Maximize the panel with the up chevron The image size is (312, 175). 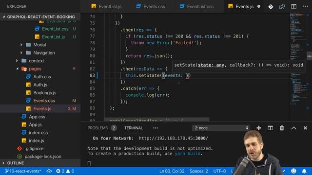(x=293, y=128)
